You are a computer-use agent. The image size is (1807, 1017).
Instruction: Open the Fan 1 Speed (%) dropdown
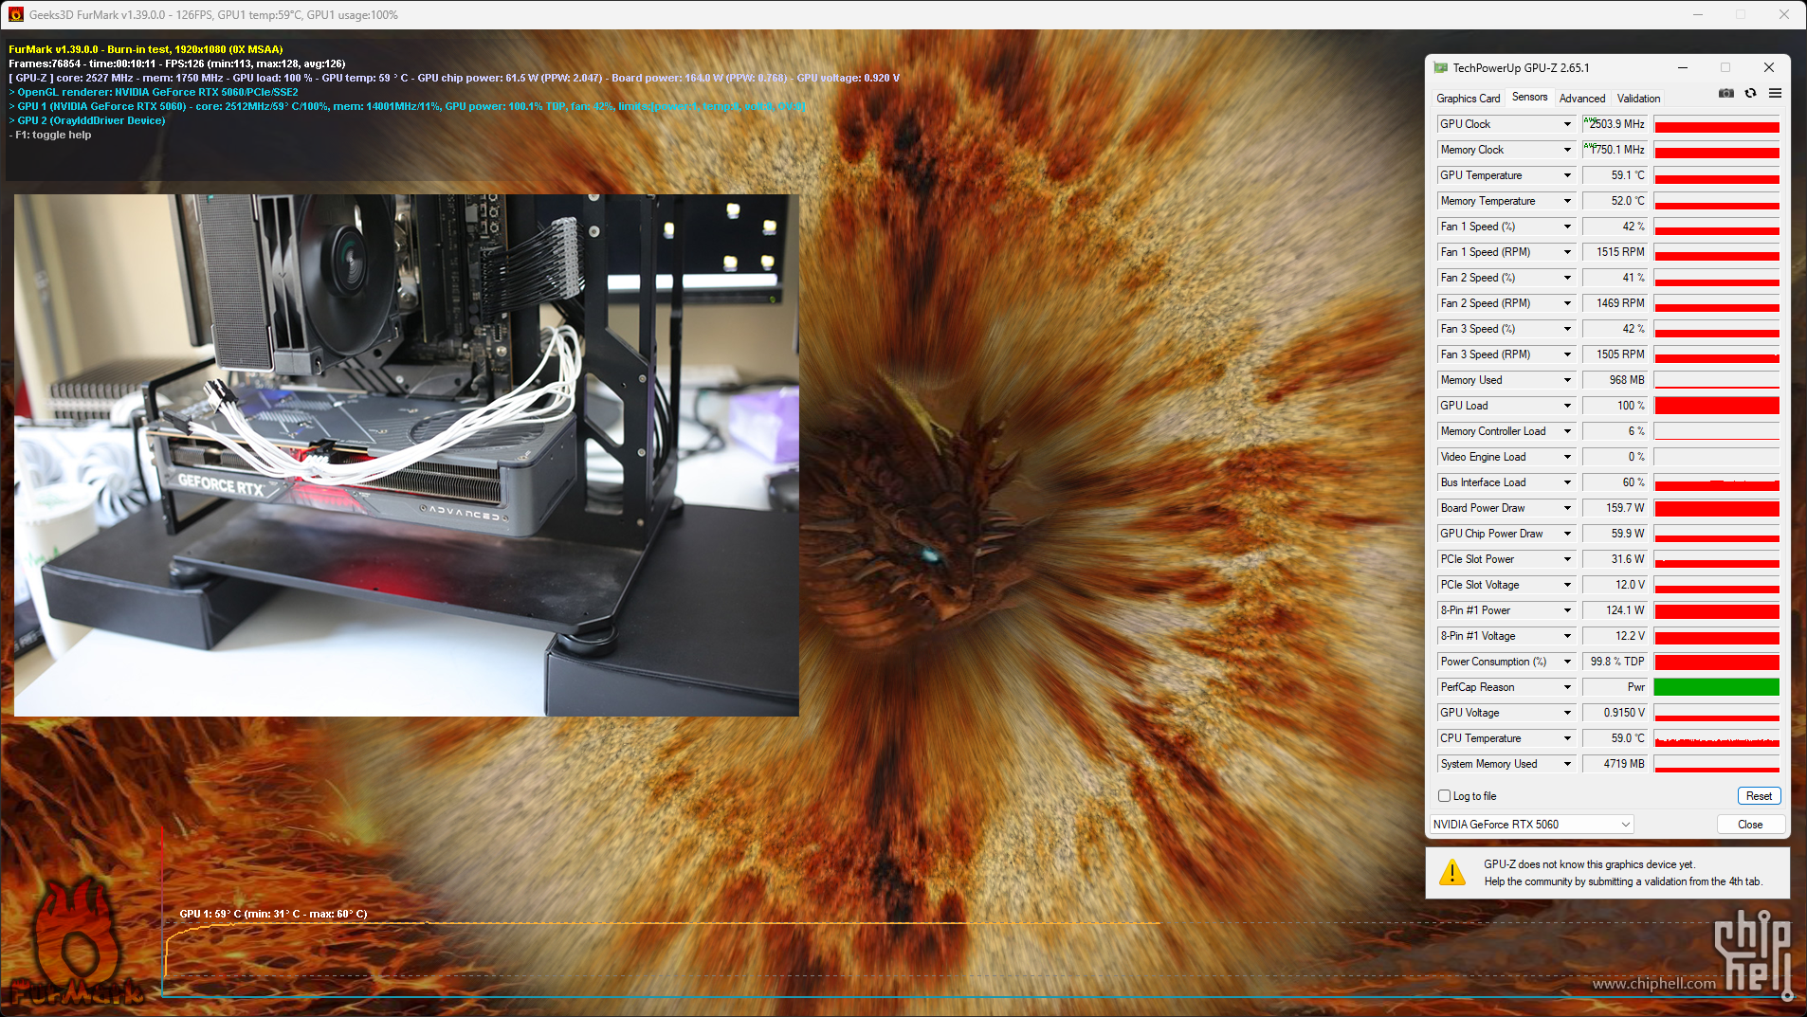tap(1567, 227)
